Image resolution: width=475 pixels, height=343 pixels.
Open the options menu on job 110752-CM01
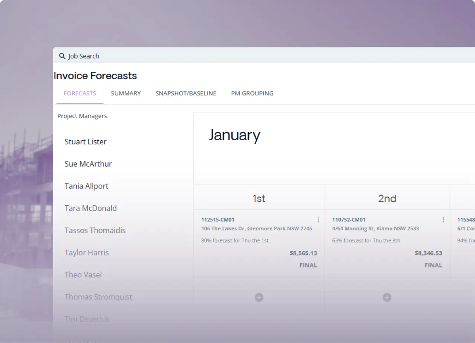click(443, 220)
